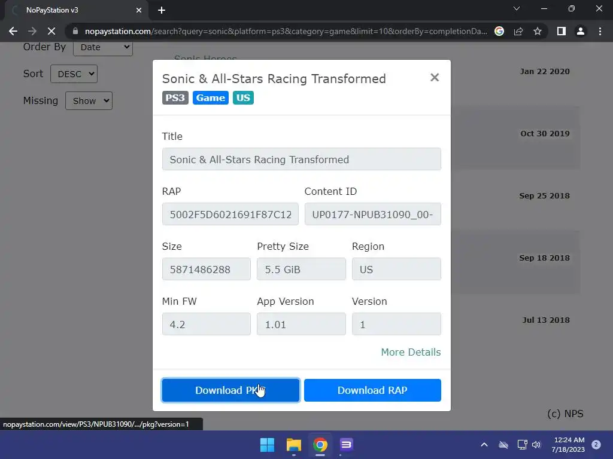Screen dimensions: 613x459
Task: Open the Order By Date dropdown
Action: point(103,47)
